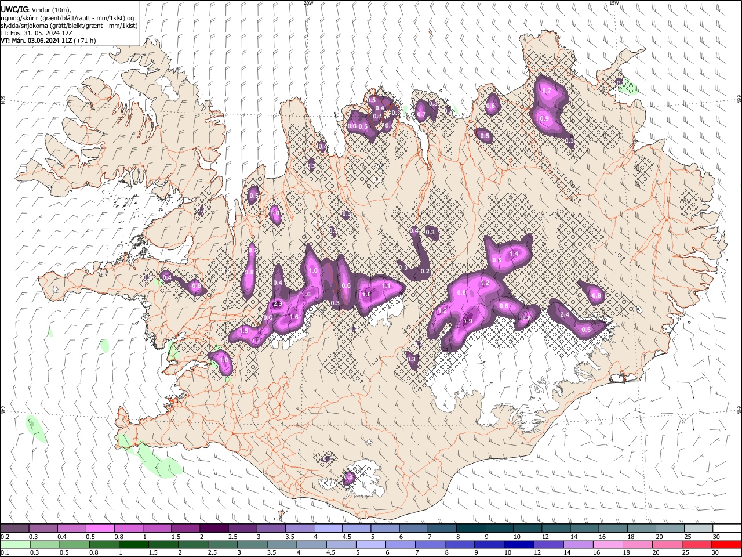The height and width of the screenshot is (557, 742).
Task: Click the top legend swatch labeled 0.2
Action: pyautogui.click(x=14, y=528)
